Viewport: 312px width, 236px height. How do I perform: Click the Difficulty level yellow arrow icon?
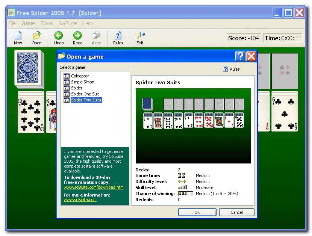[x=182, y=182]
